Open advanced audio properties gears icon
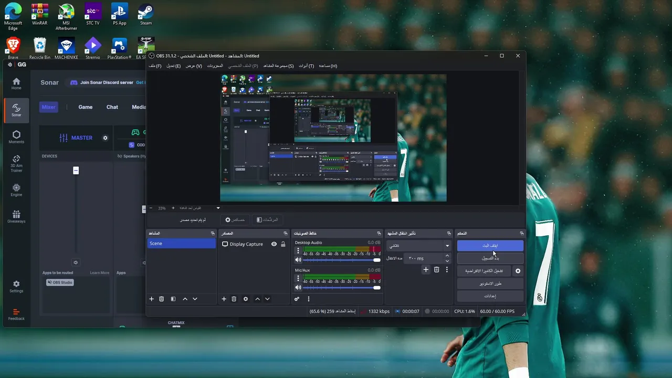The image size is (672, 378). pyautogui.click(x=297, y=299)
